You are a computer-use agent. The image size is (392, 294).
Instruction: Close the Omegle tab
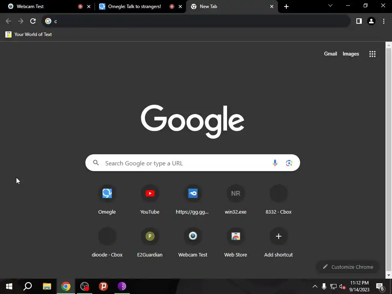click(180, 7)
